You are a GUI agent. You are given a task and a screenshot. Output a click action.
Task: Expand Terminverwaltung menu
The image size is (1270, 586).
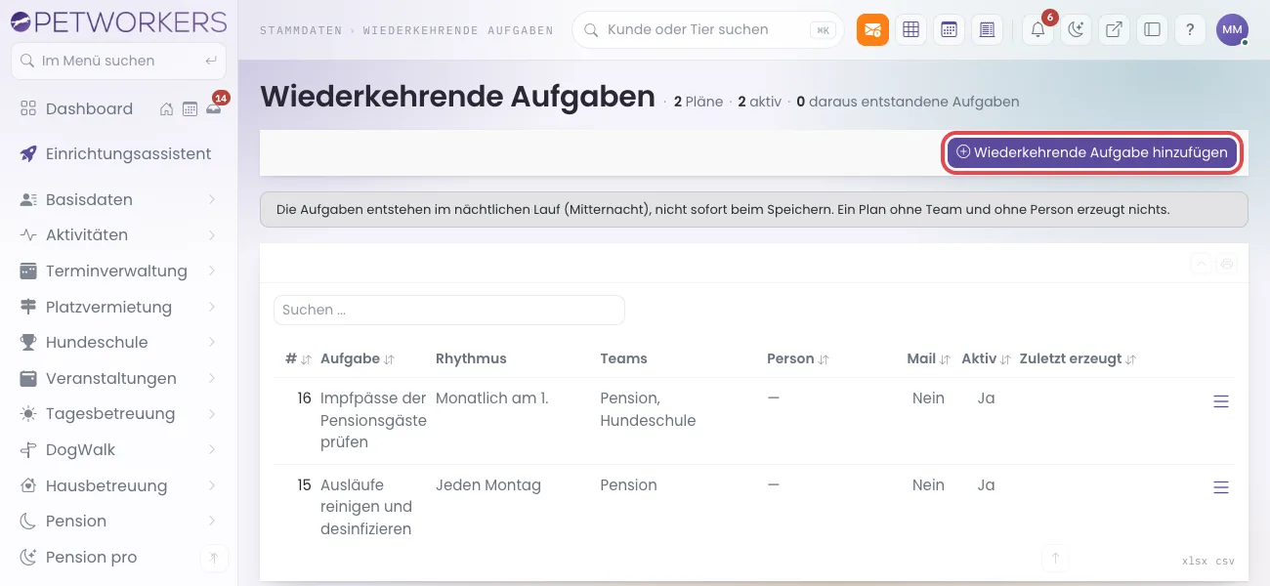click(118, 271)
